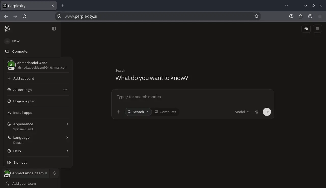326x188 pixels.
Task: Start a New thread
Action: click(12, 41)
